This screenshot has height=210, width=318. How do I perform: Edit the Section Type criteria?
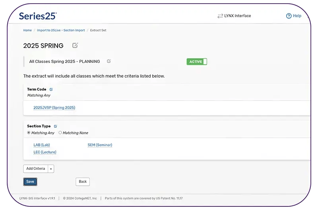pyautogui.click(x=56, y=126)
